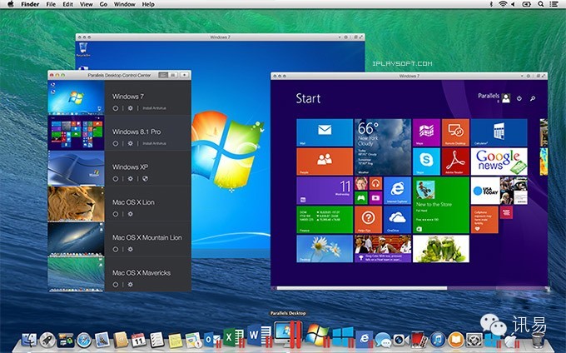The height and width of the screenshot is (353, 566).
Task: Click the Mac OS X Mavericks label
Action: point(141,273)
